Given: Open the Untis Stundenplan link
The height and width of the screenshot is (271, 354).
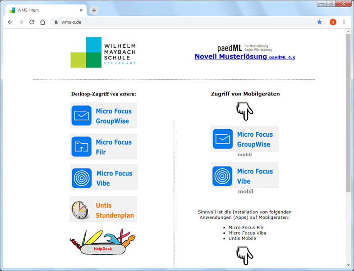Looking at the screenshot, I should point(115,210).
